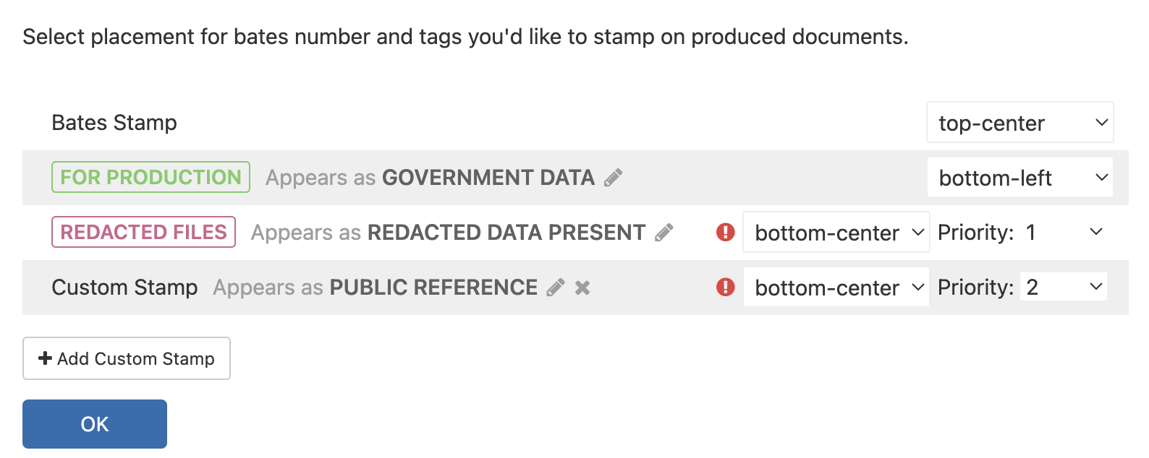Open priority dropdown for REDACTED FILES
This screenshot has width=1149, height=458.
(1064, 232)
